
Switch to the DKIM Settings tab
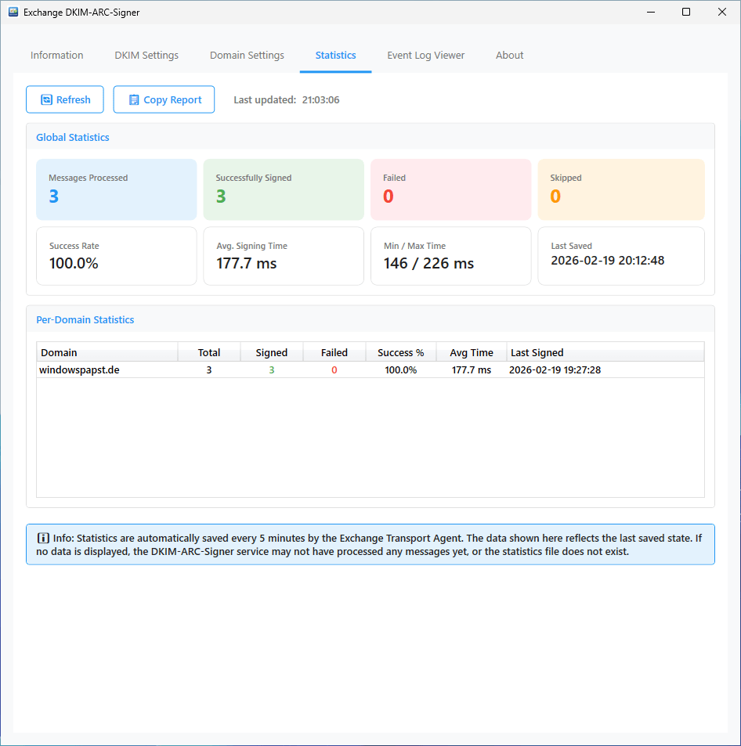(x=146, y=56)
